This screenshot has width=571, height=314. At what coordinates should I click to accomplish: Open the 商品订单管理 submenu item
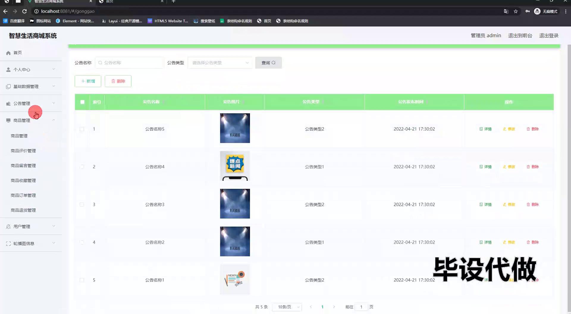coord(23,195)
